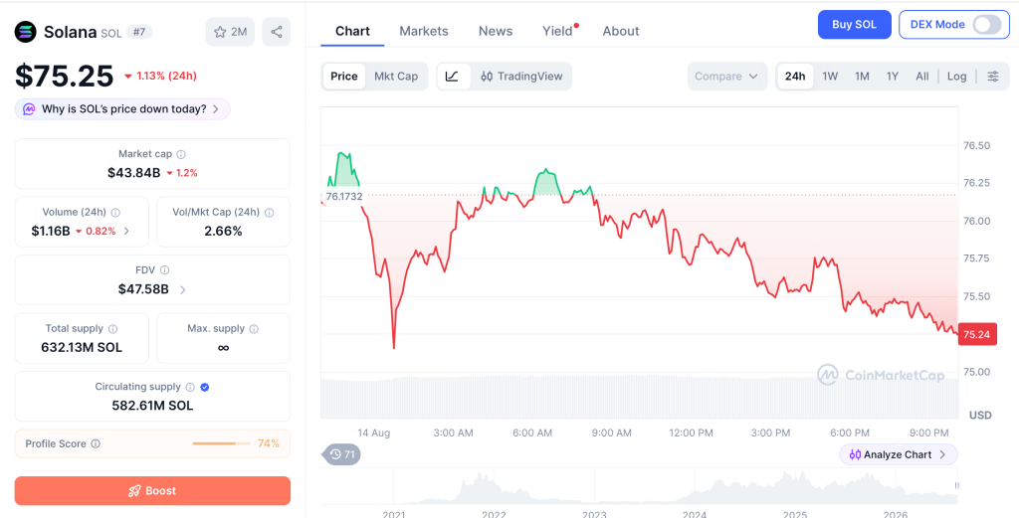Select Mkt Cap chart view

click(x=396, y=76)
